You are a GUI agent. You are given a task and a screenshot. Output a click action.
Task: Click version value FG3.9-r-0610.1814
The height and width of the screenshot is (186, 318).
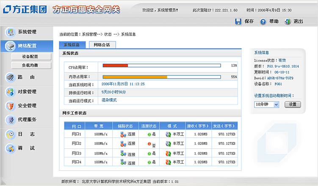click(x=283, y=66)
